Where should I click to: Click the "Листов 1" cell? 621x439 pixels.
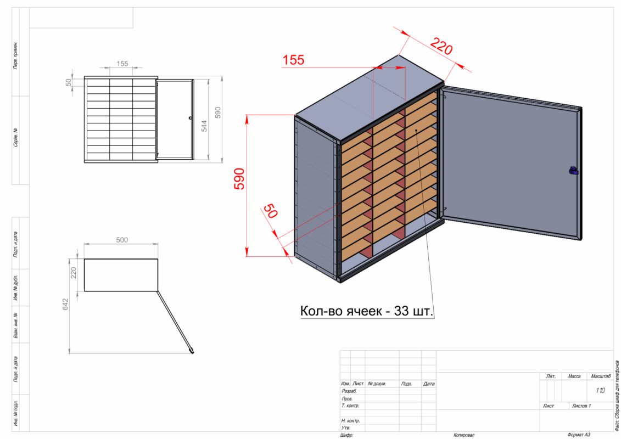click(x=581, y=406)
